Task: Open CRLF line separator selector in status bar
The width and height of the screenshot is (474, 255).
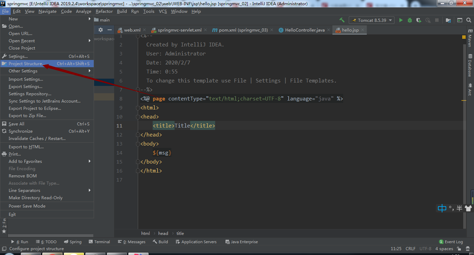Action: [410, 249]
